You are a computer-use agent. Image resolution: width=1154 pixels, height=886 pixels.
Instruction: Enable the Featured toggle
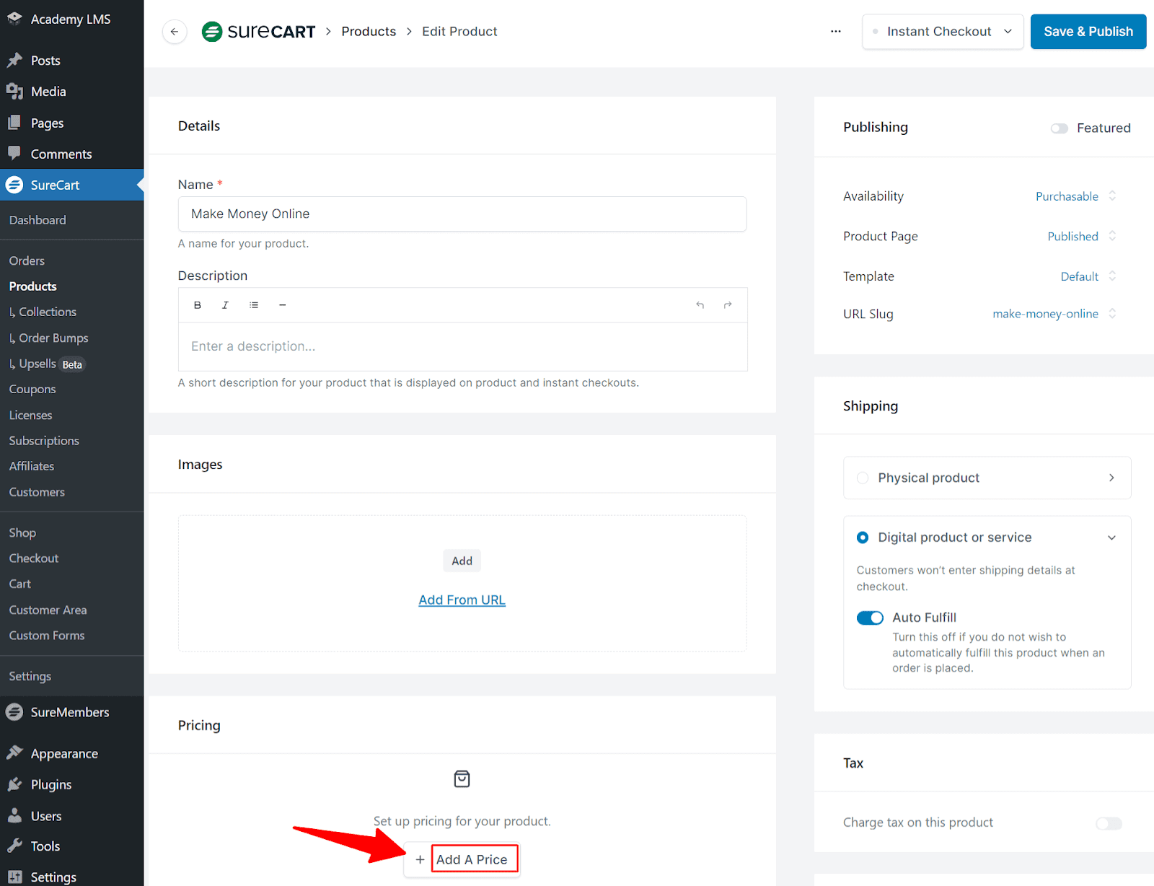[1059, 128]
